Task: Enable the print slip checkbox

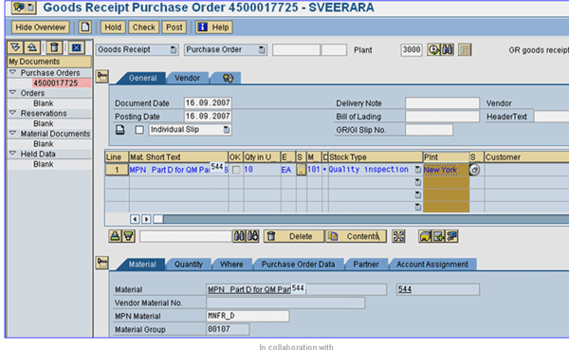Action: tap(139, 130)
